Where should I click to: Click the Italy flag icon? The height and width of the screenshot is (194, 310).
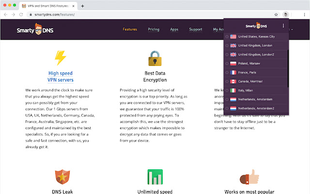coord(233,91)
